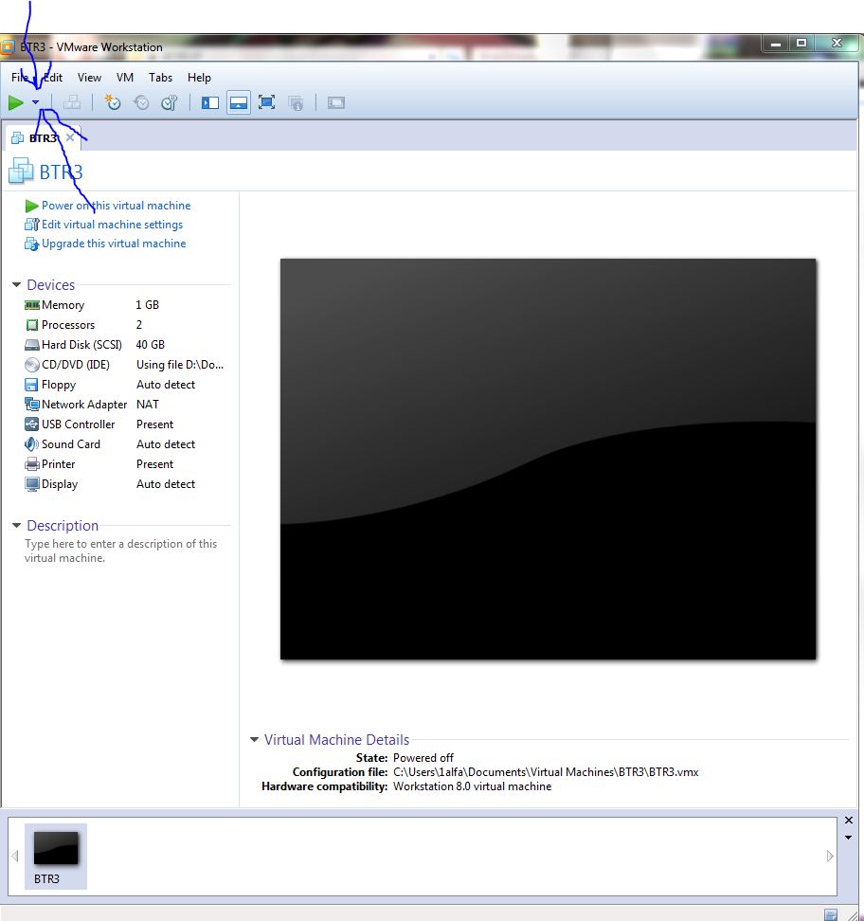Click the 40 GB hard disk value

point(151,345)
